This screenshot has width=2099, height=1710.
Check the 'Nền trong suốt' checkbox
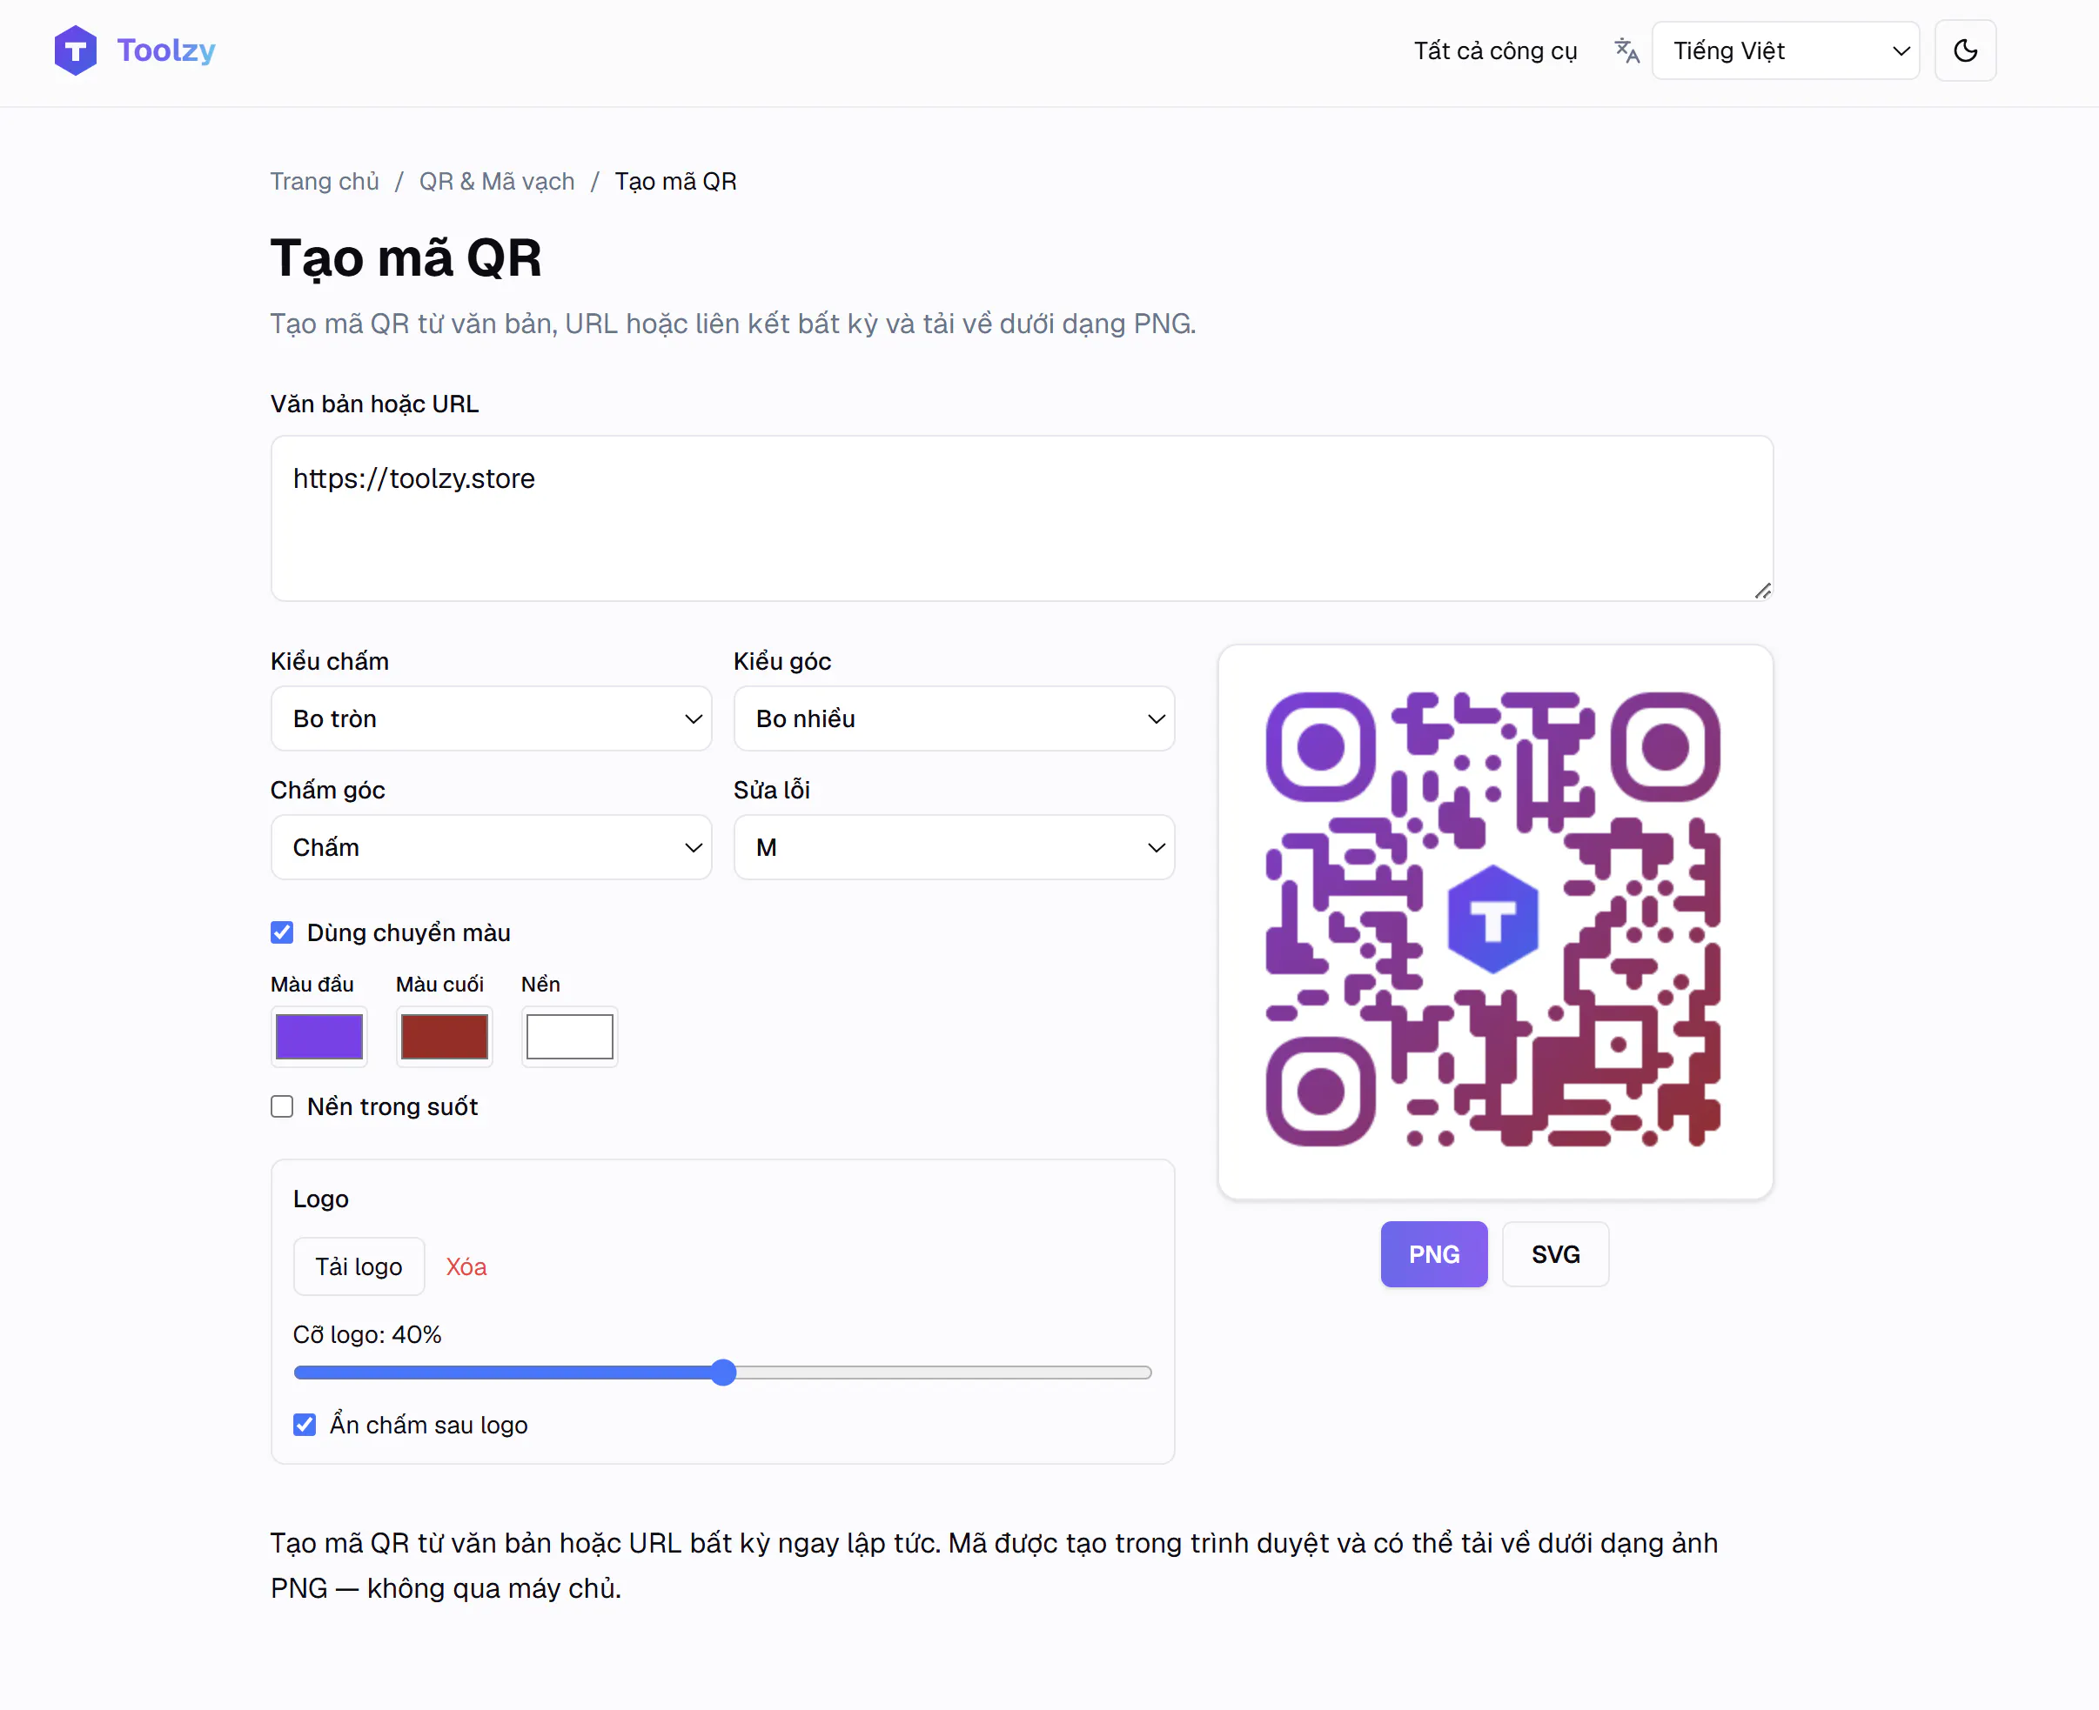click(282, 1106)
